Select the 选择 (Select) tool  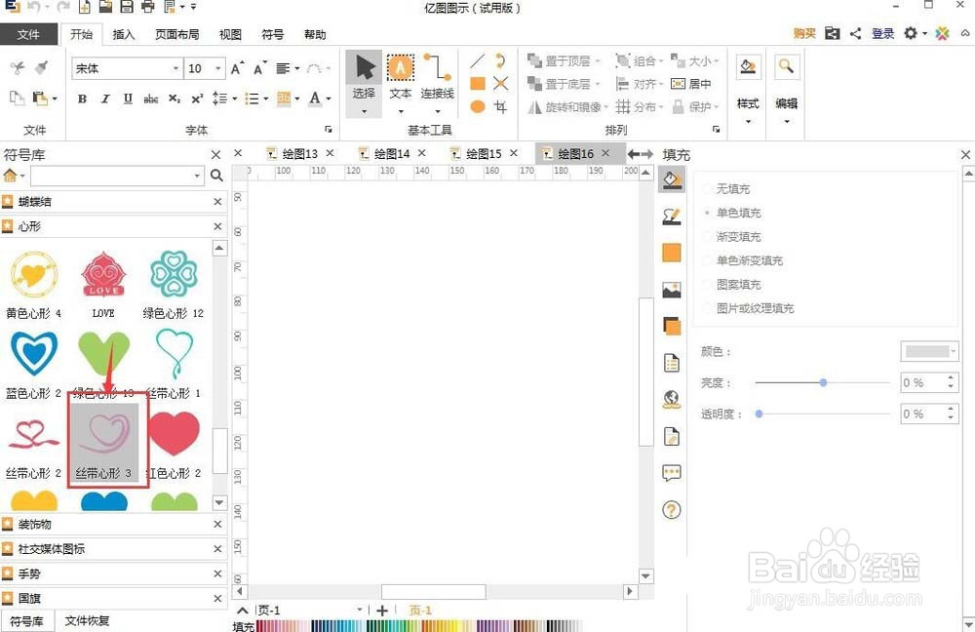click(x=363, y=78)
